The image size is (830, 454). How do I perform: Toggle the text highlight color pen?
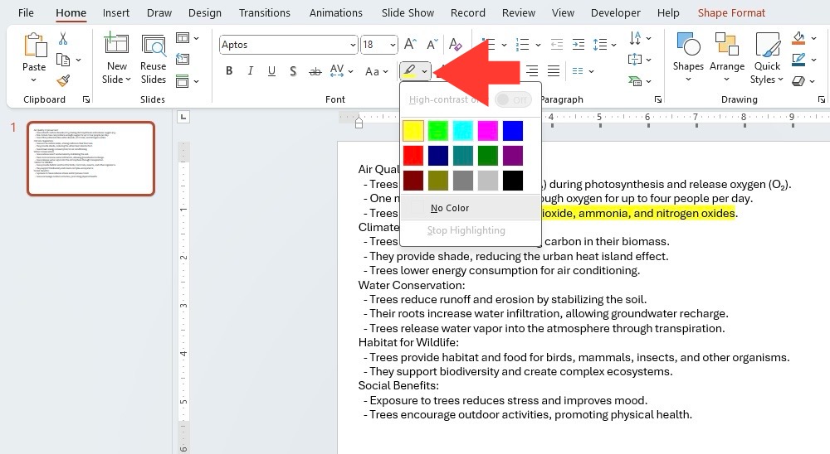tap(409, 70)
